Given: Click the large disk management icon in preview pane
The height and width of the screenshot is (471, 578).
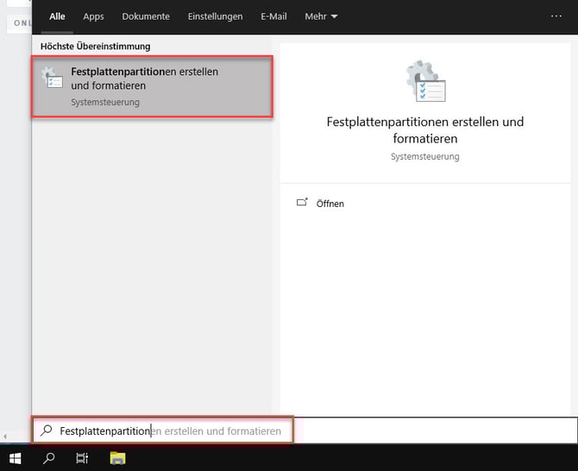Looking at the screenshot, I should pos(425,82).
